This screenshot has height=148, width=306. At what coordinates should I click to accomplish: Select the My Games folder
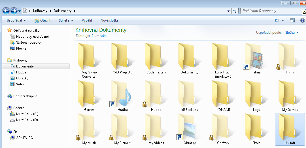tap(290, 96)
